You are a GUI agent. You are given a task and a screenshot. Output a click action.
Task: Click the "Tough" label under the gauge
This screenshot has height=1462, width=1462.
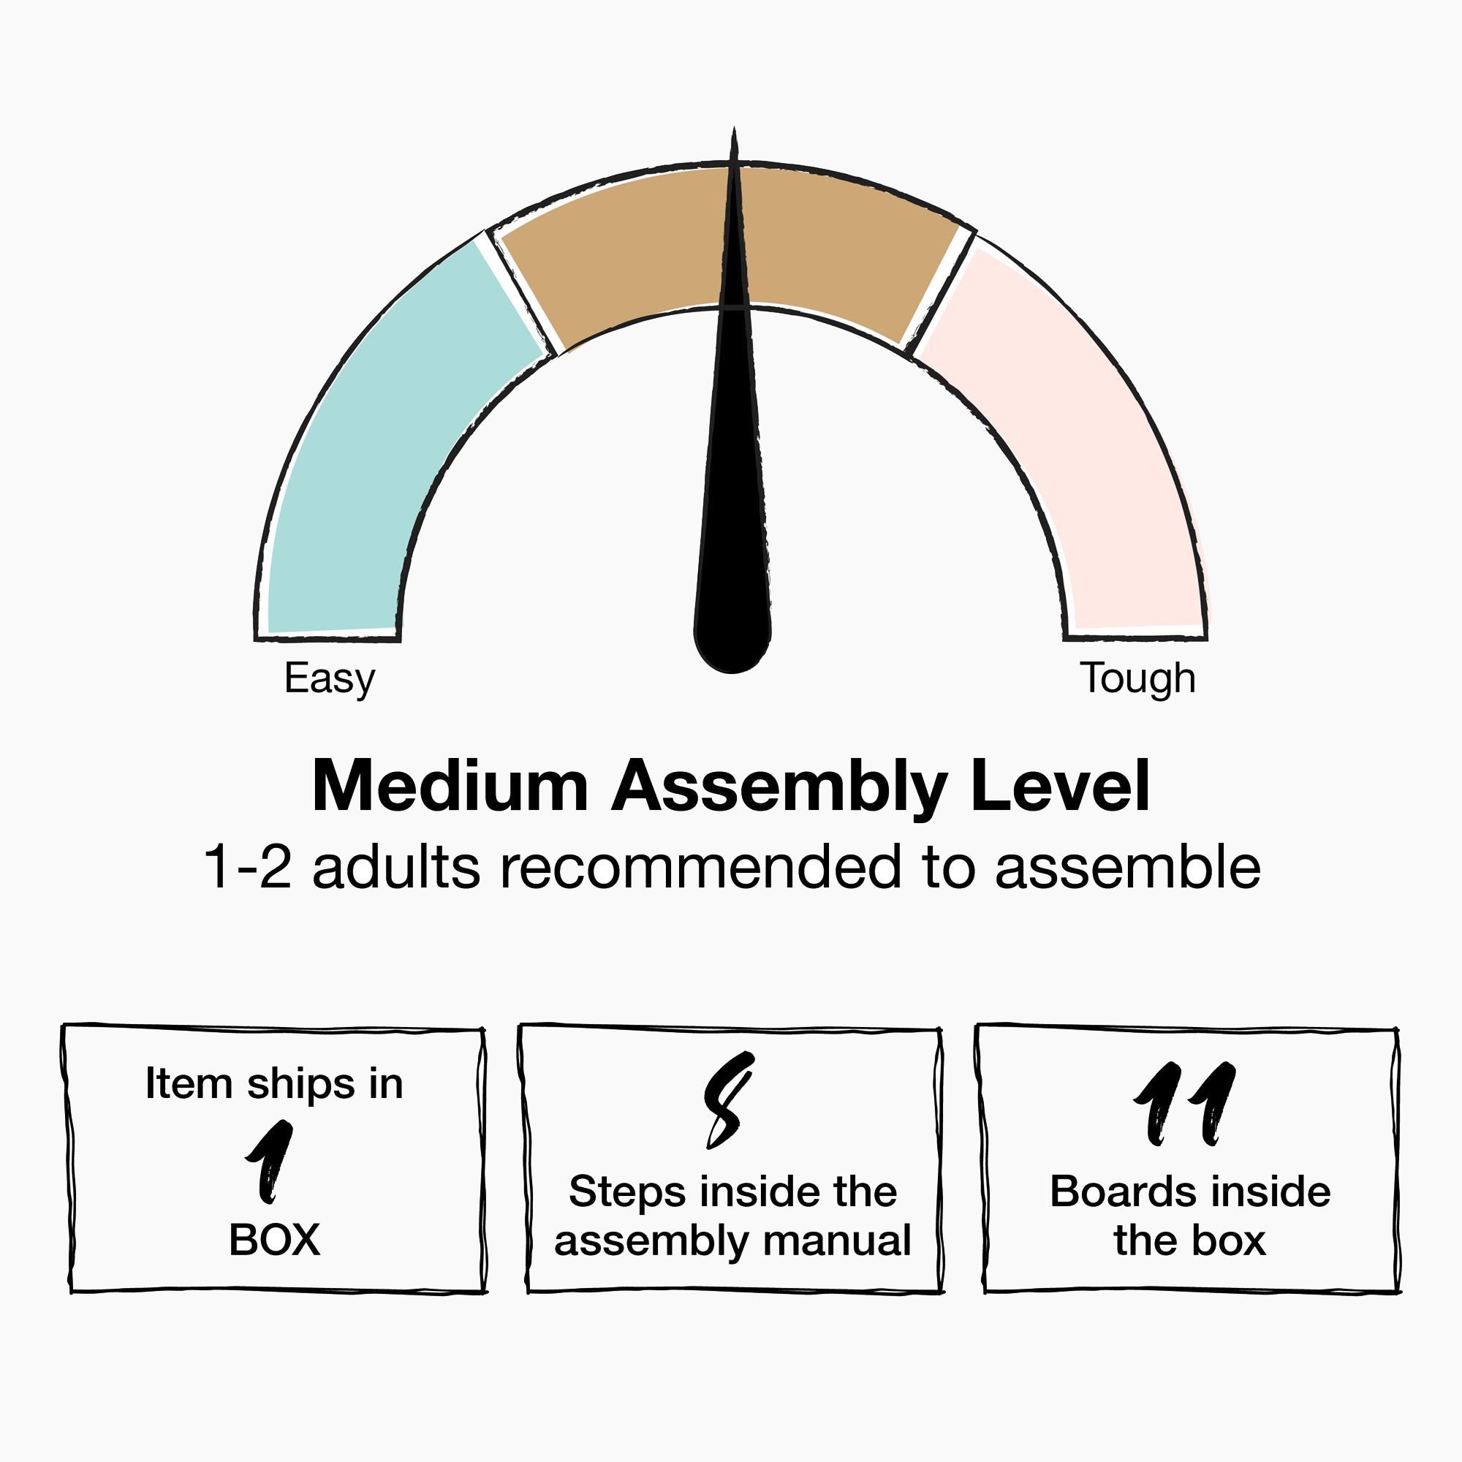(1137, 679)
